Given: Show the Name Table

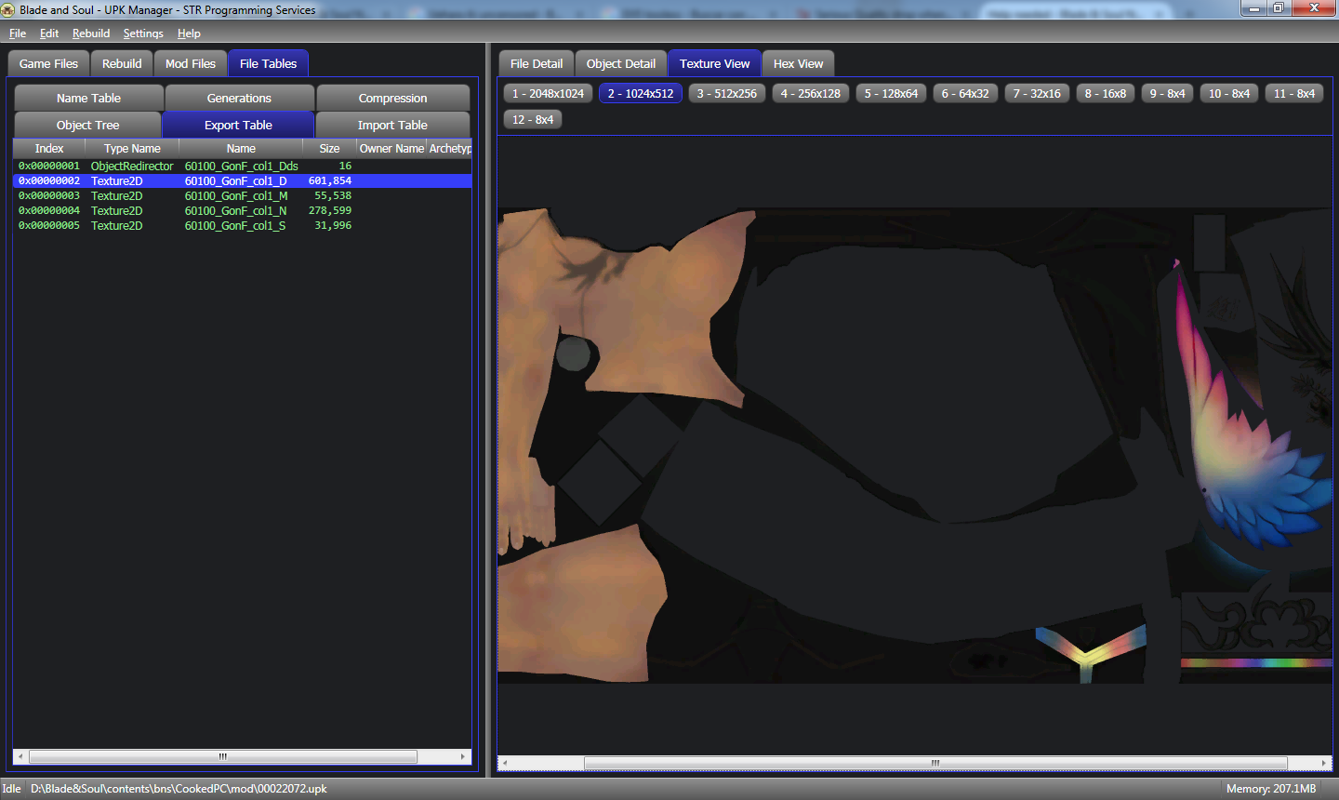Looking at the screenshot, I should coord(88,99).
